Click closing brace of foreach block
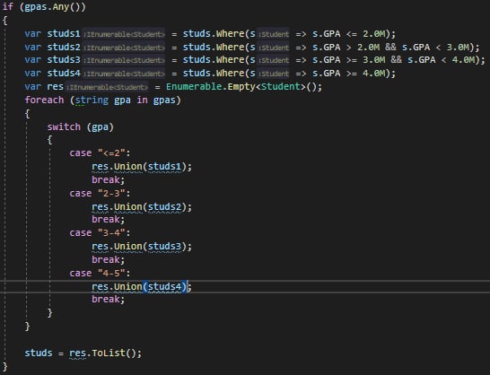Viewport: 490px width, 375px height. pyautogui.click(x=28, y=327)
